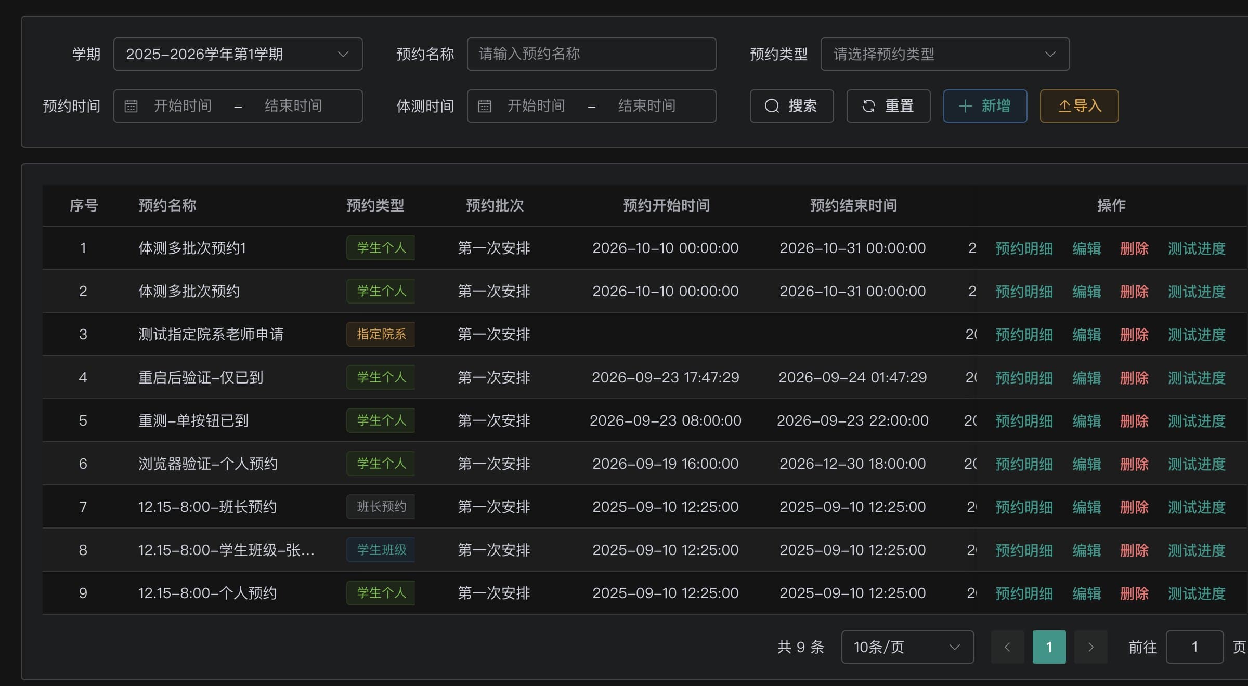Click 结束时间 in 体测时间 range
The height and width of the screenshot is (686, 1248).
(x=647, y=106)
